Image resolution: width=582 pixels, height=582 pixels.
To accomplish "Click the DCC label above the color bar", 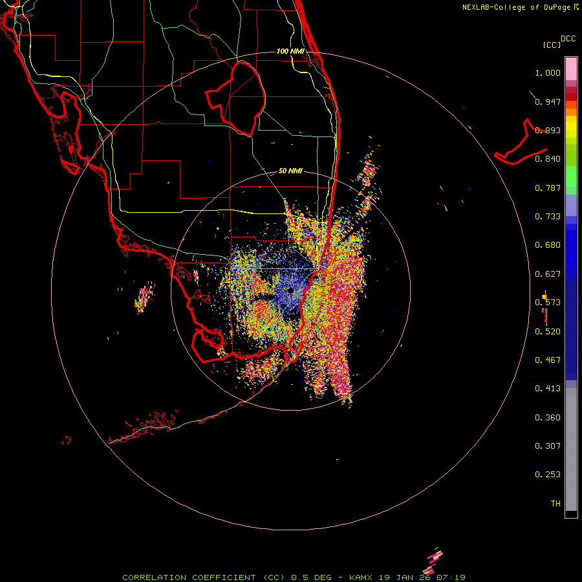I will (x=568, y=39).
